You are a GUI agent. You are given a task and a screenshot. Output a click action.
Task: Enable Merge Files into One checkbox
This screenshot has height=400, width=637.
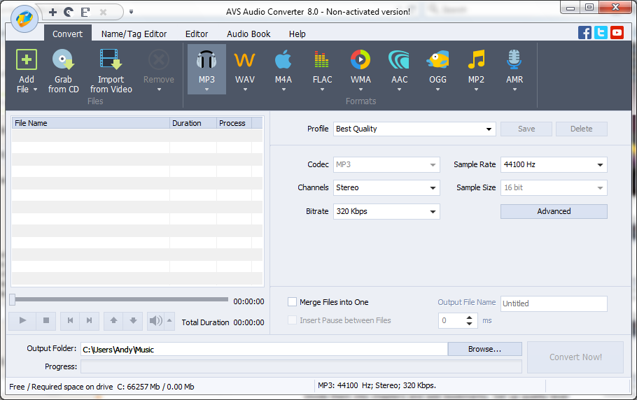293,302
